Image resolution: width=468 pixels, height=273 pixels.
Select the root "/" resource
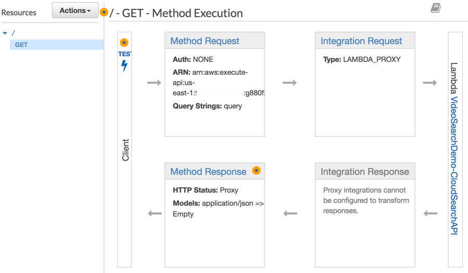[x=14, y=33]
